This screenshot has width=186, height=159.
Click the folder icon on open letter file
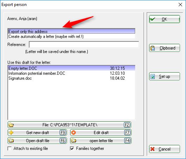[x=74, y=141]
